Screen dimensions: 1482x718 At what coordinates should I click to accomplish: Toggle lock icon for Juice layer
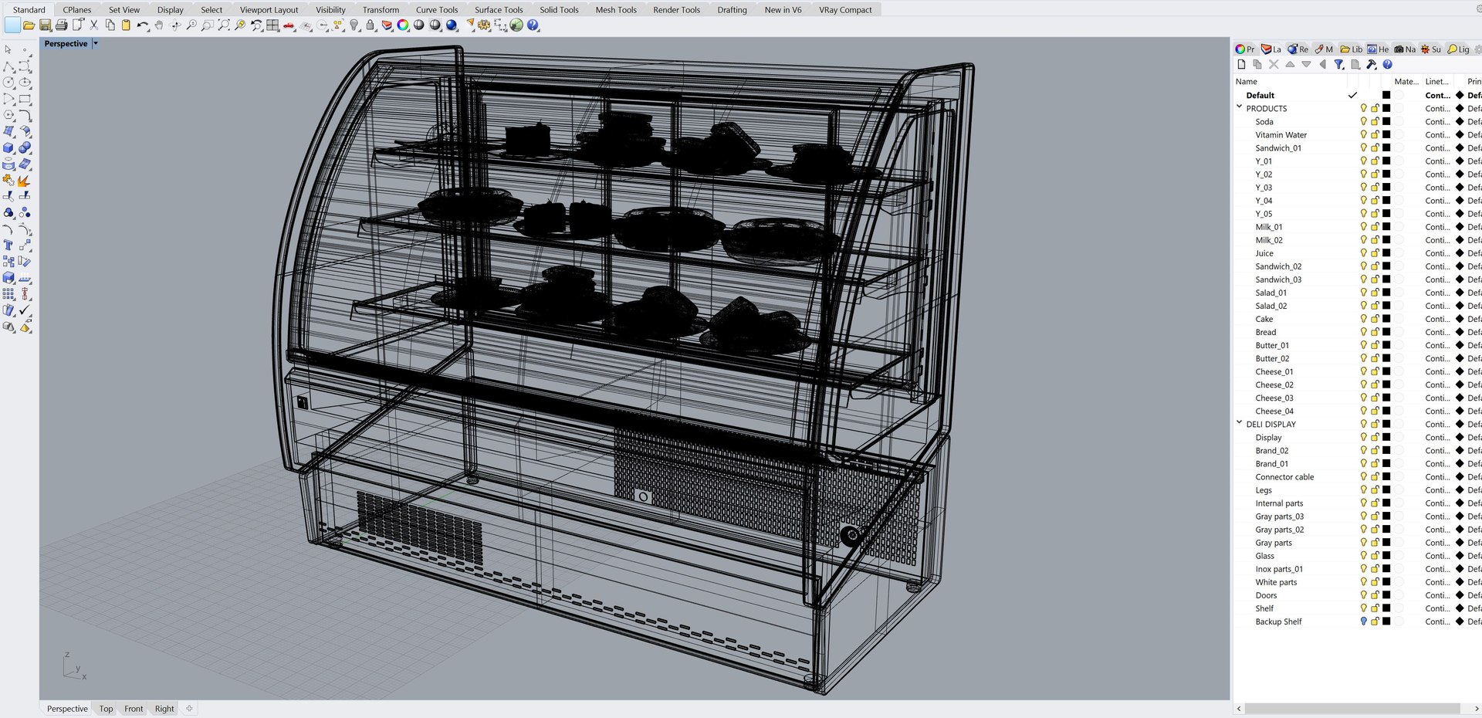click(x=1375, y=253)
